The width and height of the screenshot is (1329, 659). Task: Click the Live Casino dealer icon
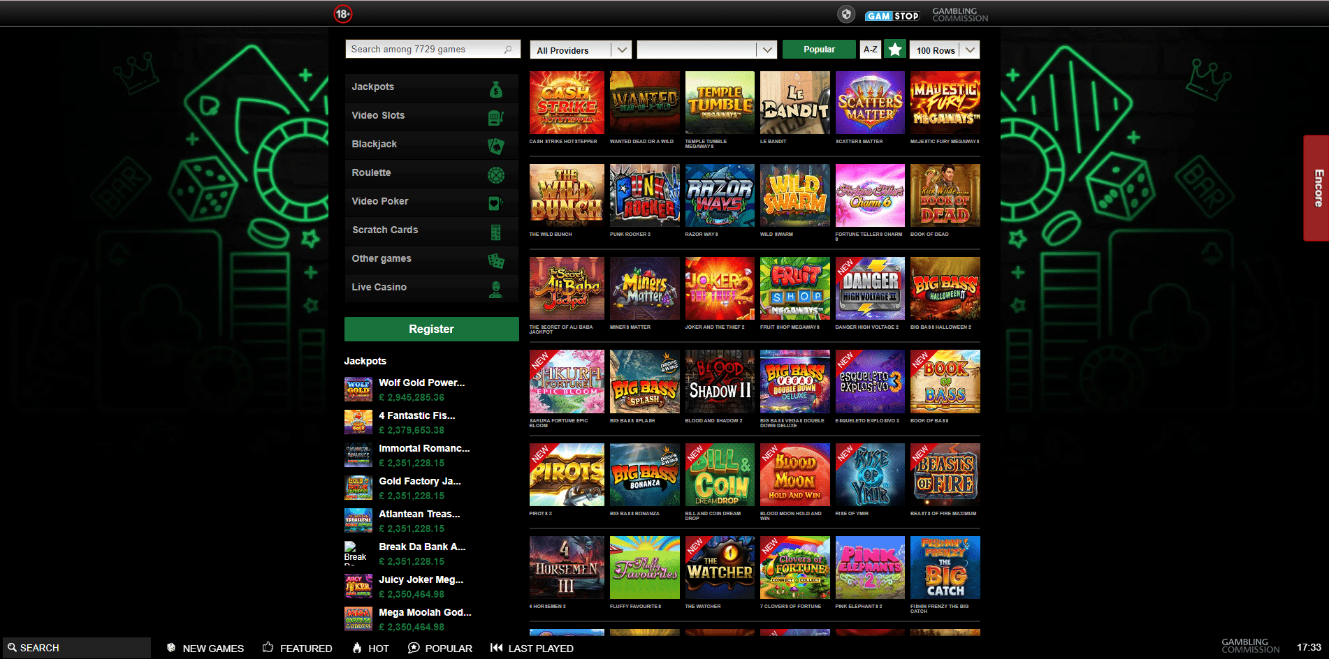coord(496,289)
